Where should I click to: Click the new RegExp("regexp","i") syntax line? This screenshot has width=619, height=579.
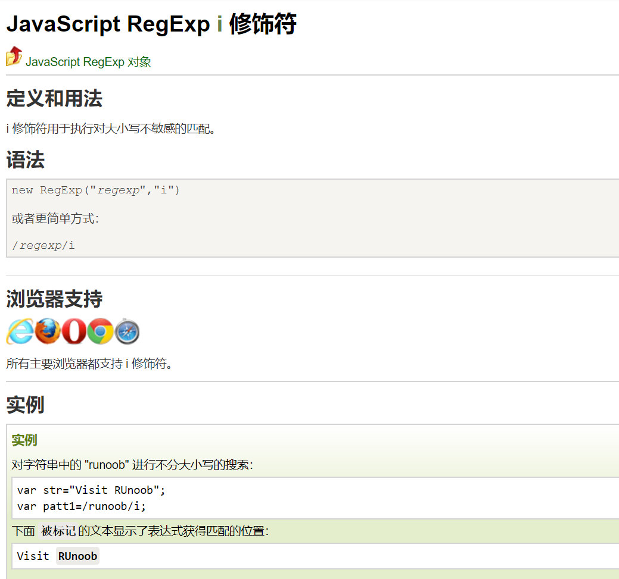pyautogui.click(x=95, y=190)
